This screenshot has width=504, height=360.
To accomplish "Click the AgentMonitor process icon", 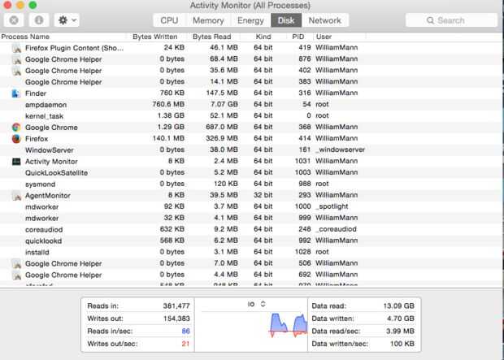I will pyautogui.click(x=16, y=195).
